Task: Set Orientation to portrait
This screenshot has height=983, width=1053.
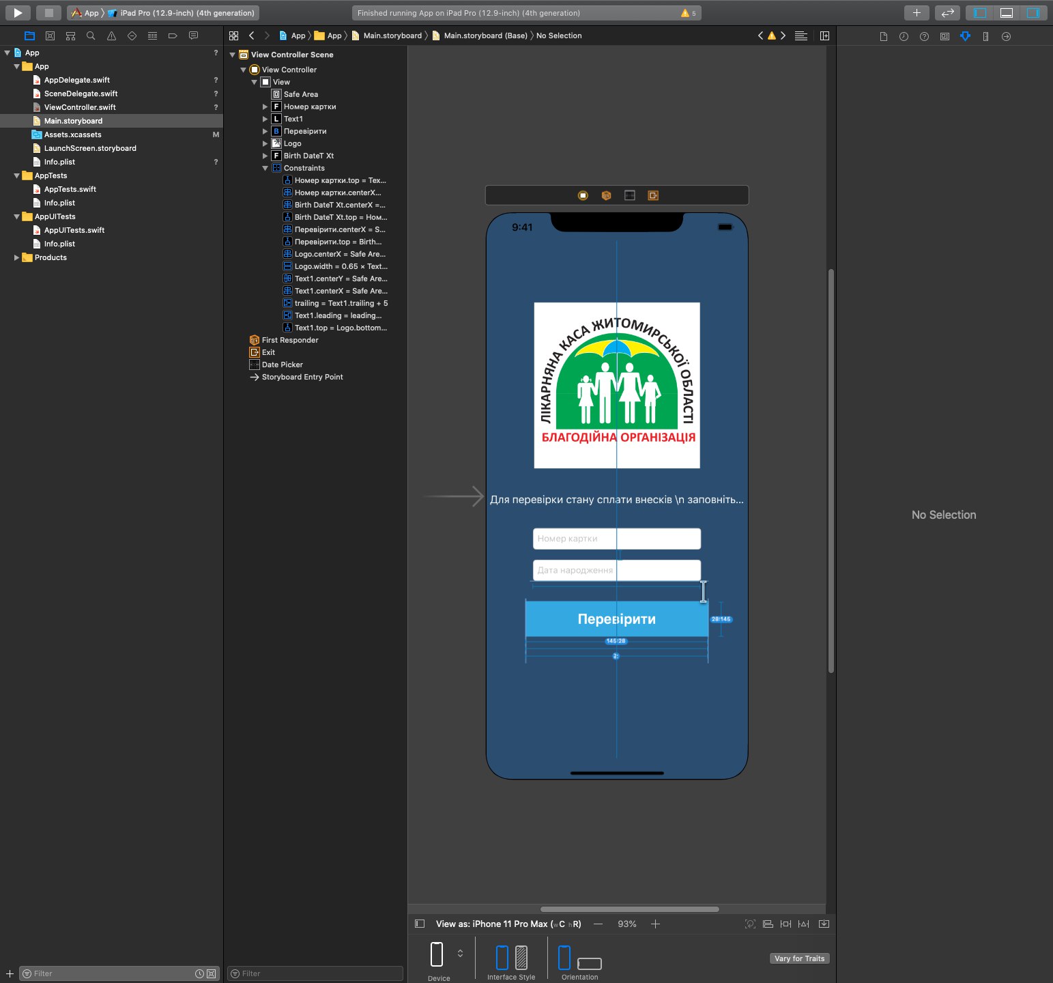Action: (x=564, y=957)
